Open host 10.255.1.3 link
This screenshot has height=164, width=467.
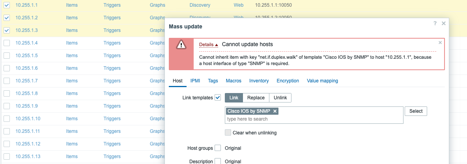(x=26, y=30)
